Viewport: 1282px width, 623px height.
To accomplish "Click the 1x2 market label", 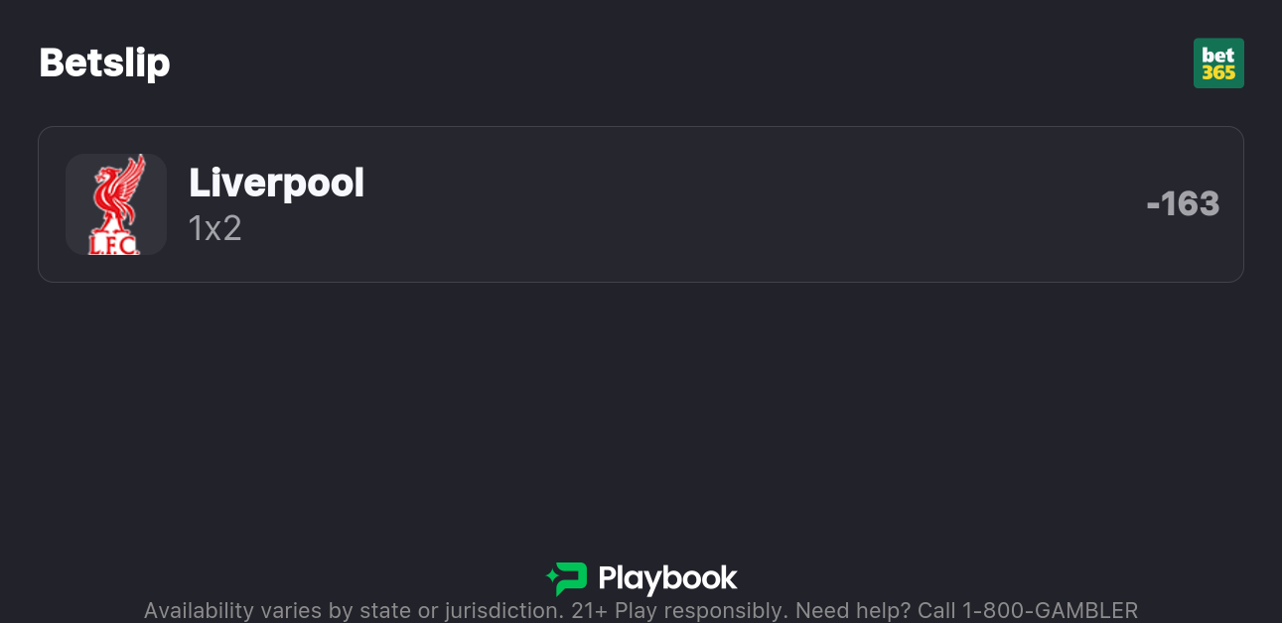I will click(215, 228).
